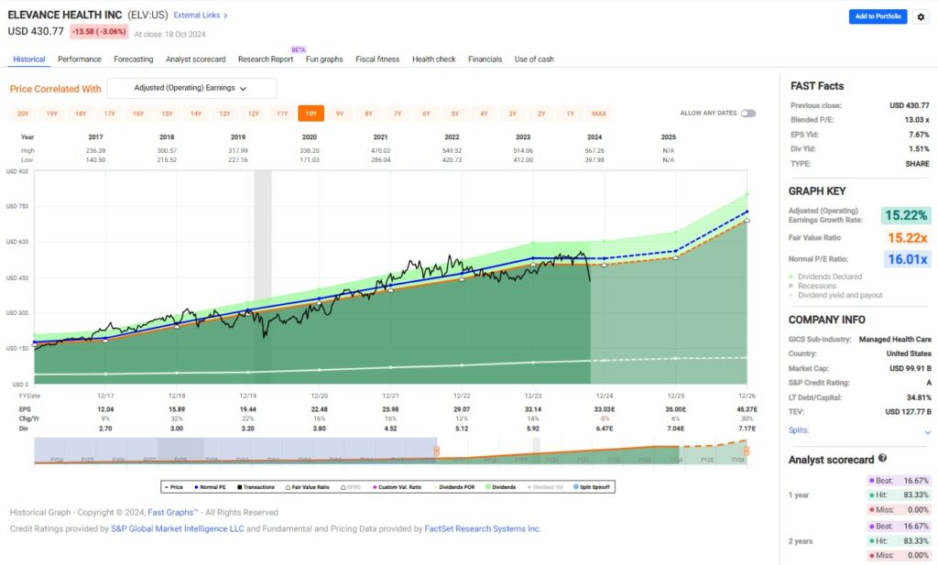Click the Add to Portfolio button

[x=877, y=16]
